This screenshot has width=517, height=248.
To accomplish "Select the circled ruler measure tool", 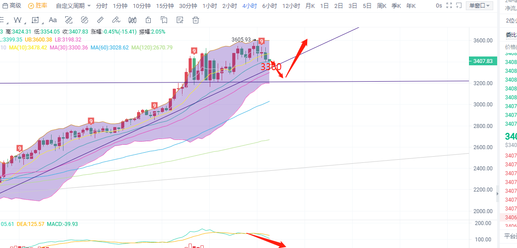I will pyautogui.click(x=85, y=20).
